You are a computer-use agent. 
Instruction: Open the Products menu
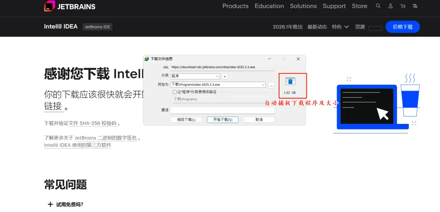tap(235, 6)
